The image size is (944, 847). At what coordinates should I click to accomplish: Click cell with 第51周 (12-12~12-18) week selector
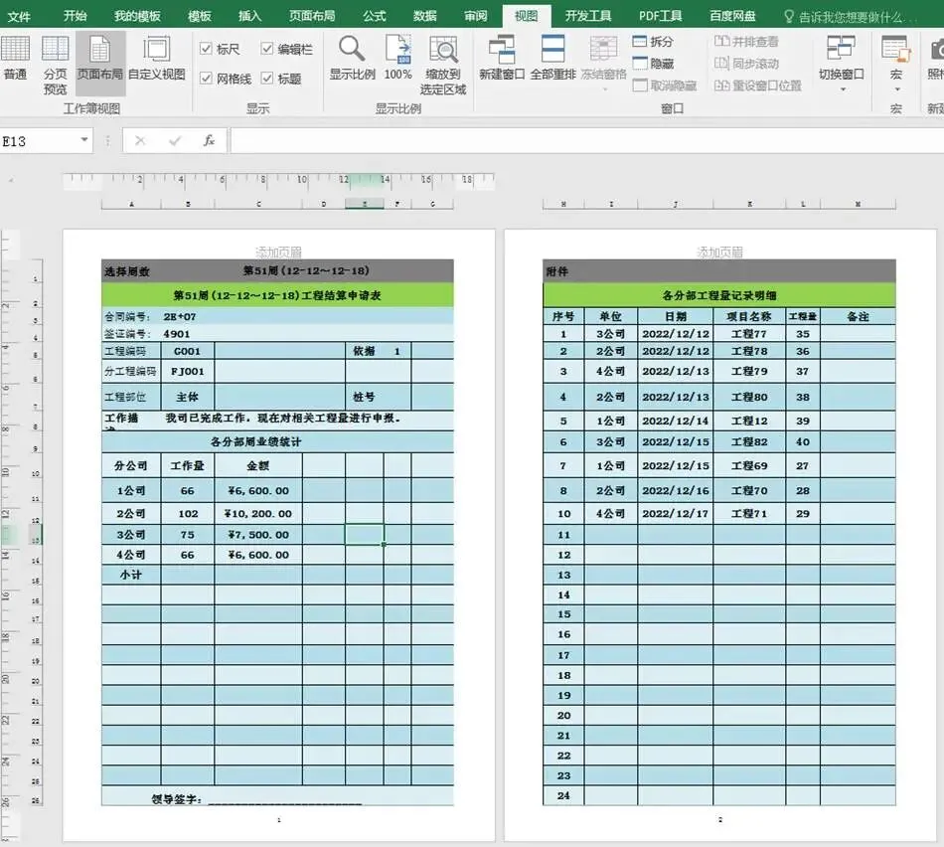tap(306, 271)
